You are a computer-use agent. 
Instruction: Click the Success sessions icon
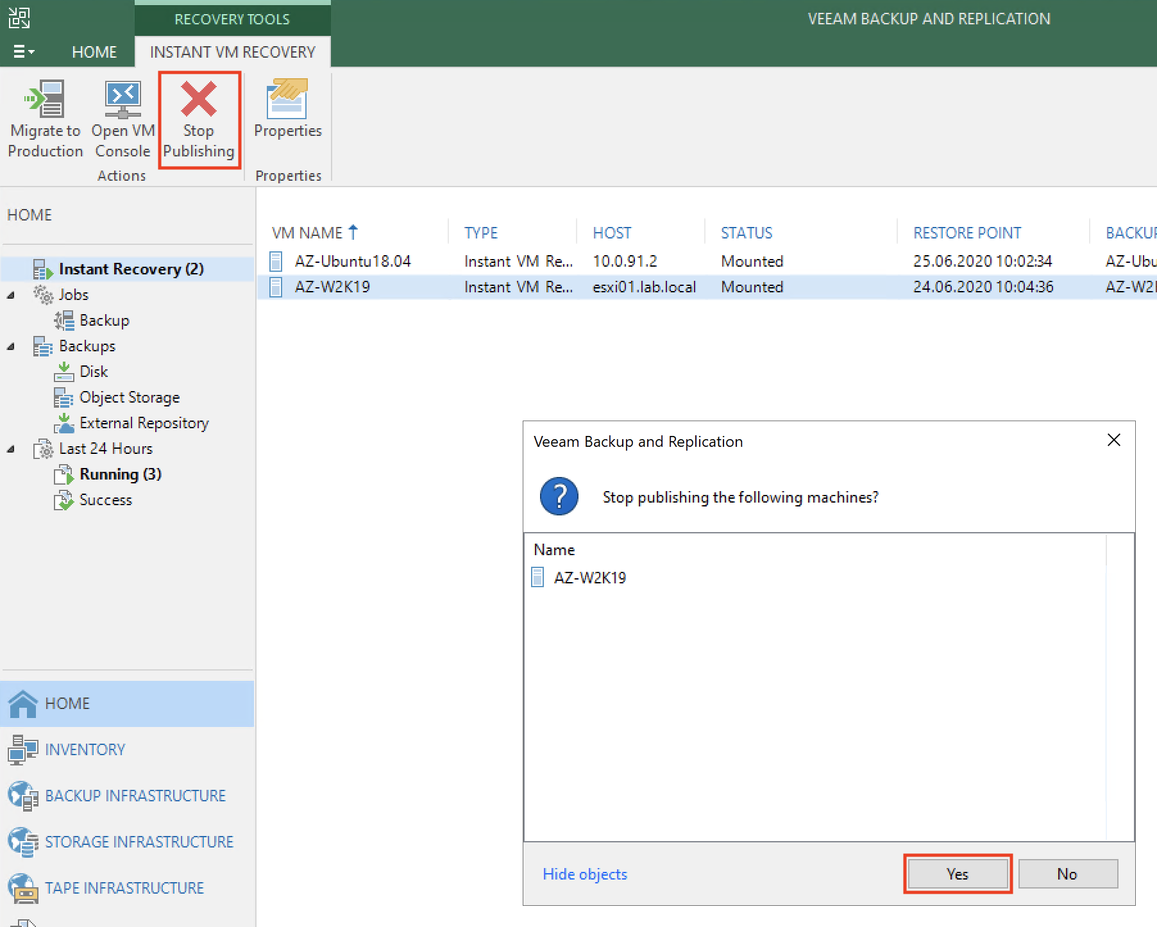pos(63,500)
